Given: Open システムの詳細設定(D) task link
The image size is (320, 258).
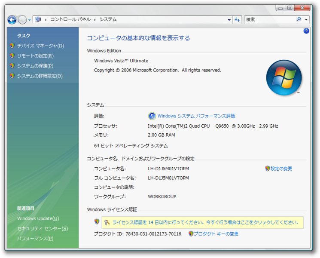Looking at the screenshot, I should tap(40, 76).
